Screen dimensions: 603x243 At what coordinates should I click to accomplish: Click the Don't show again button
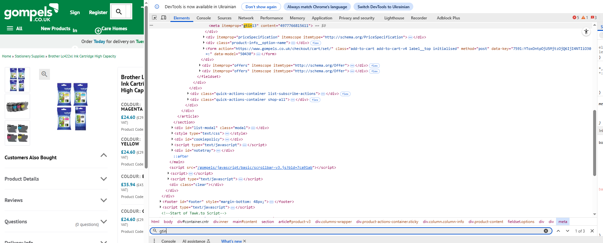[x=261, y=7]
